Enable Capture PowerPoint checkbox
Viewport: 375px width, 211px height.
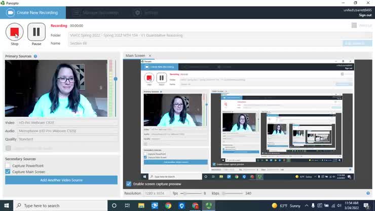(8, 166)
